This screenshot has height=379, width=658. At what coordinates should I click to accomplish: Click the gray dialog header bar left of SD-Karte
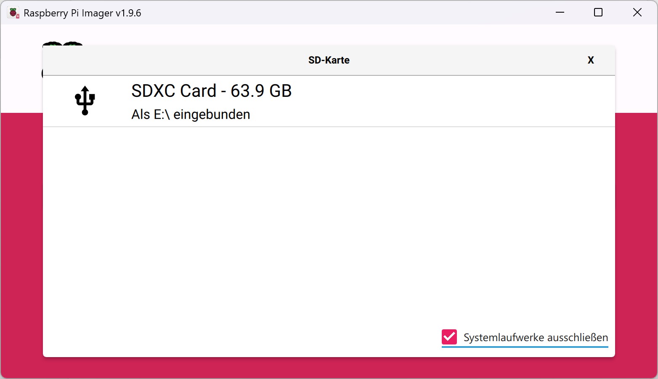tap(168, 60)
